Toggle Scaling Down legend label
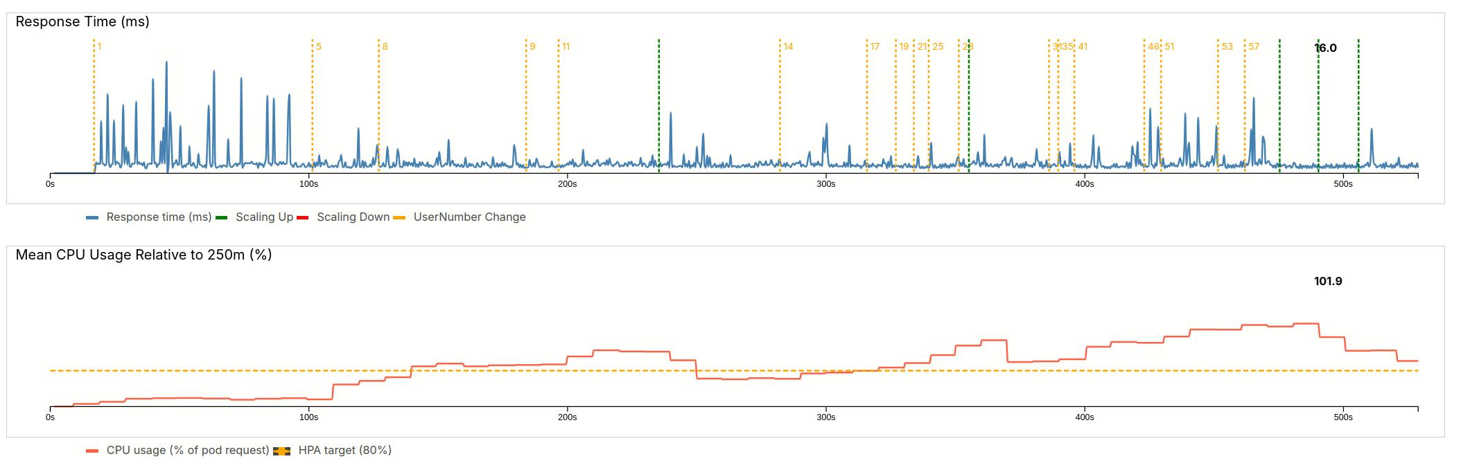This screenshot has height=461, width=1470. 353,217
